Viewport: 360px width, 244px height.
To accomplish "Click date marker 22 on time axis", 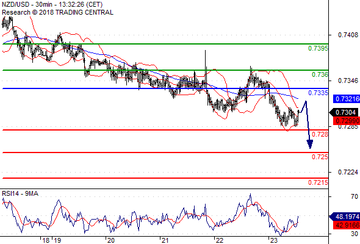I will 220,240.
